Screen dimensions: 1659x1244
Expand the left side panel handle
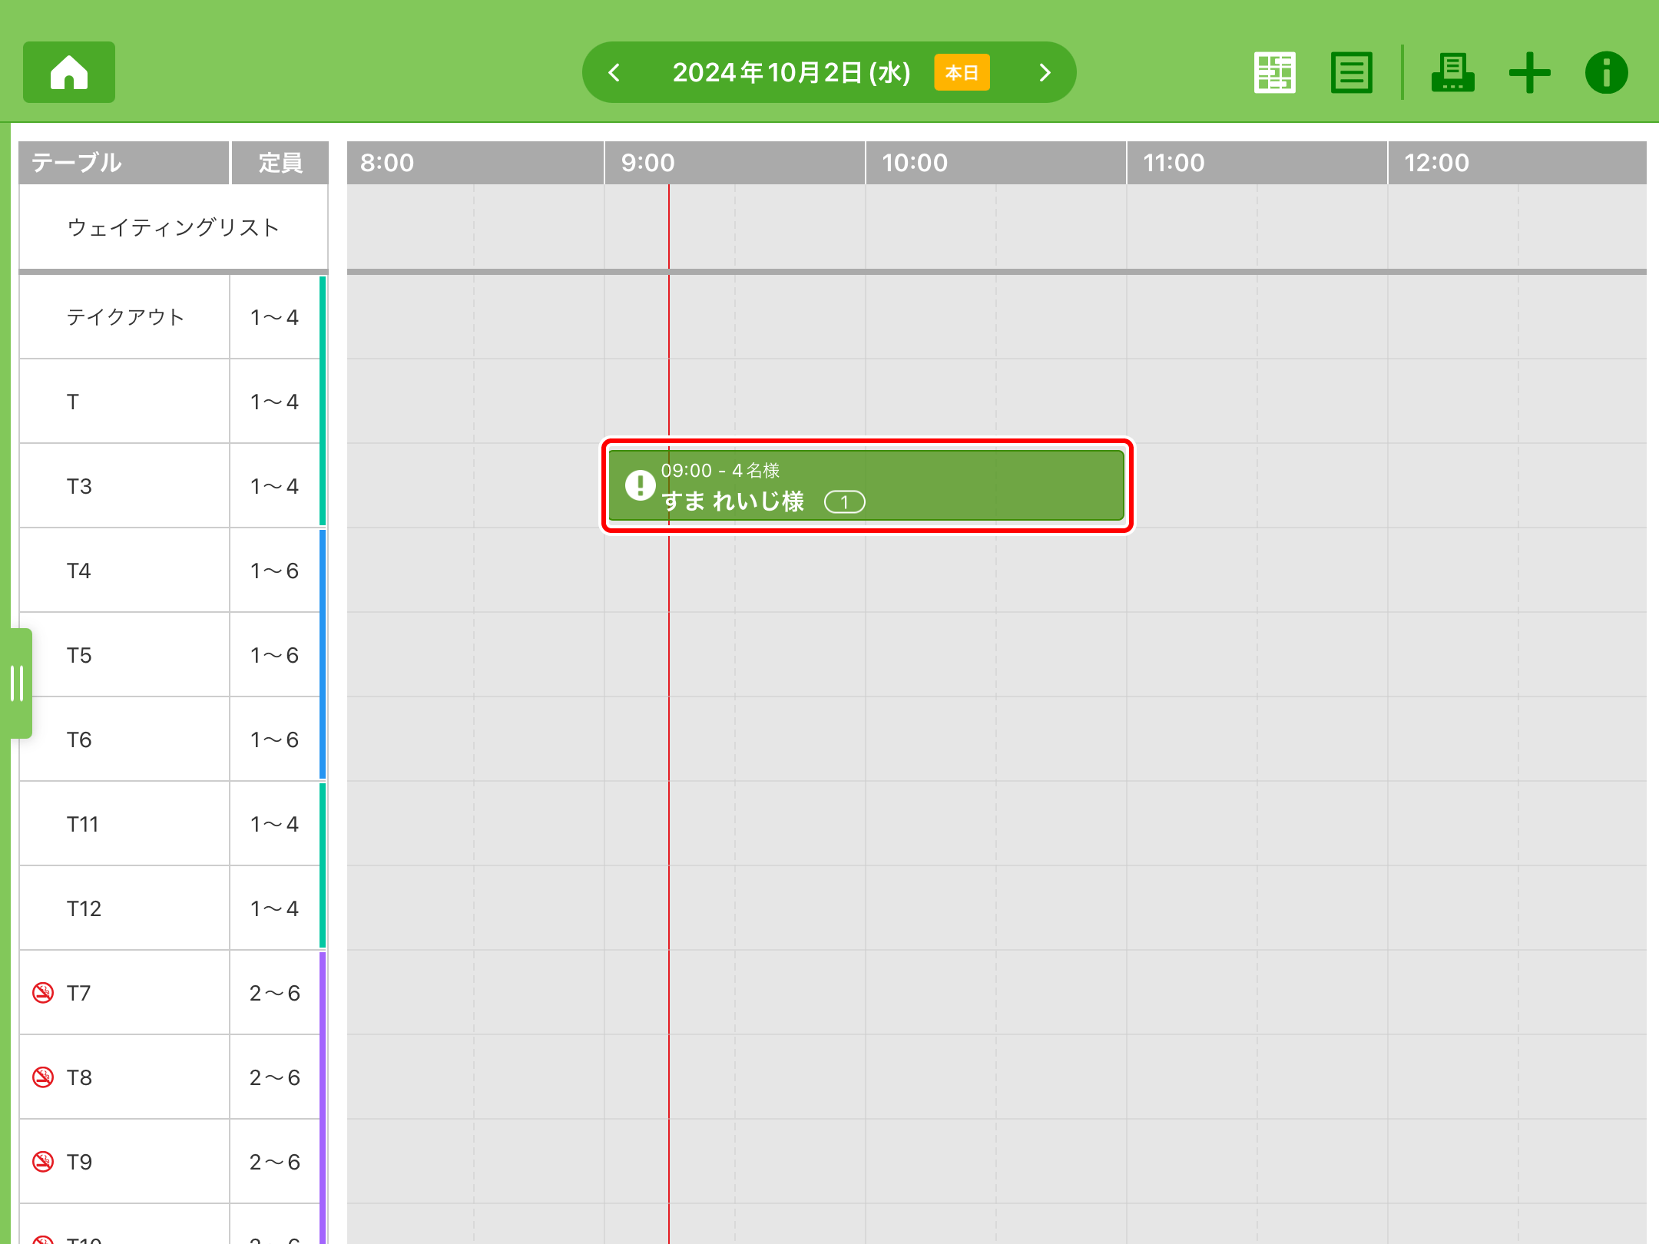pyautogui.click(x=17, y=683)
